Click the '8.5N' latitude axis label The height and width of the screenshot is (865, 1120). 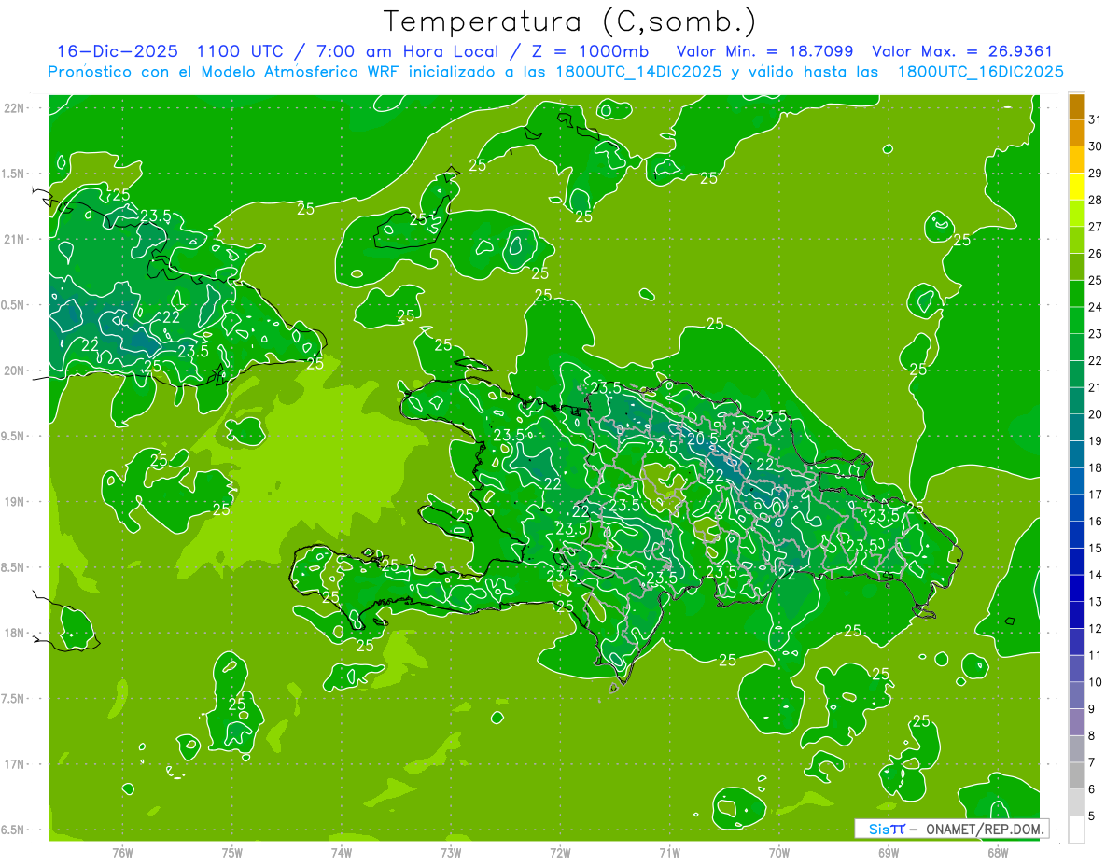click(14, 567)
